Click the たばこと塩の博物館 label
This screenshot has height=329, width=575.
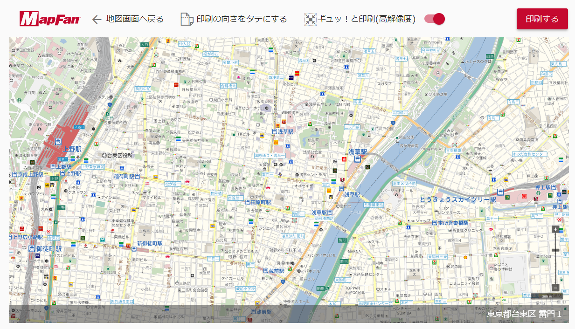pyautogui.click(x=504, y=267)
